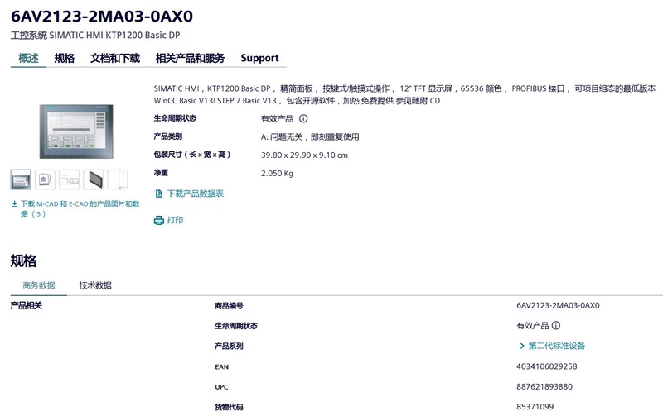
Task: Expand the 第二代标准设备 chevron arrow
Action: coord(522,346)
